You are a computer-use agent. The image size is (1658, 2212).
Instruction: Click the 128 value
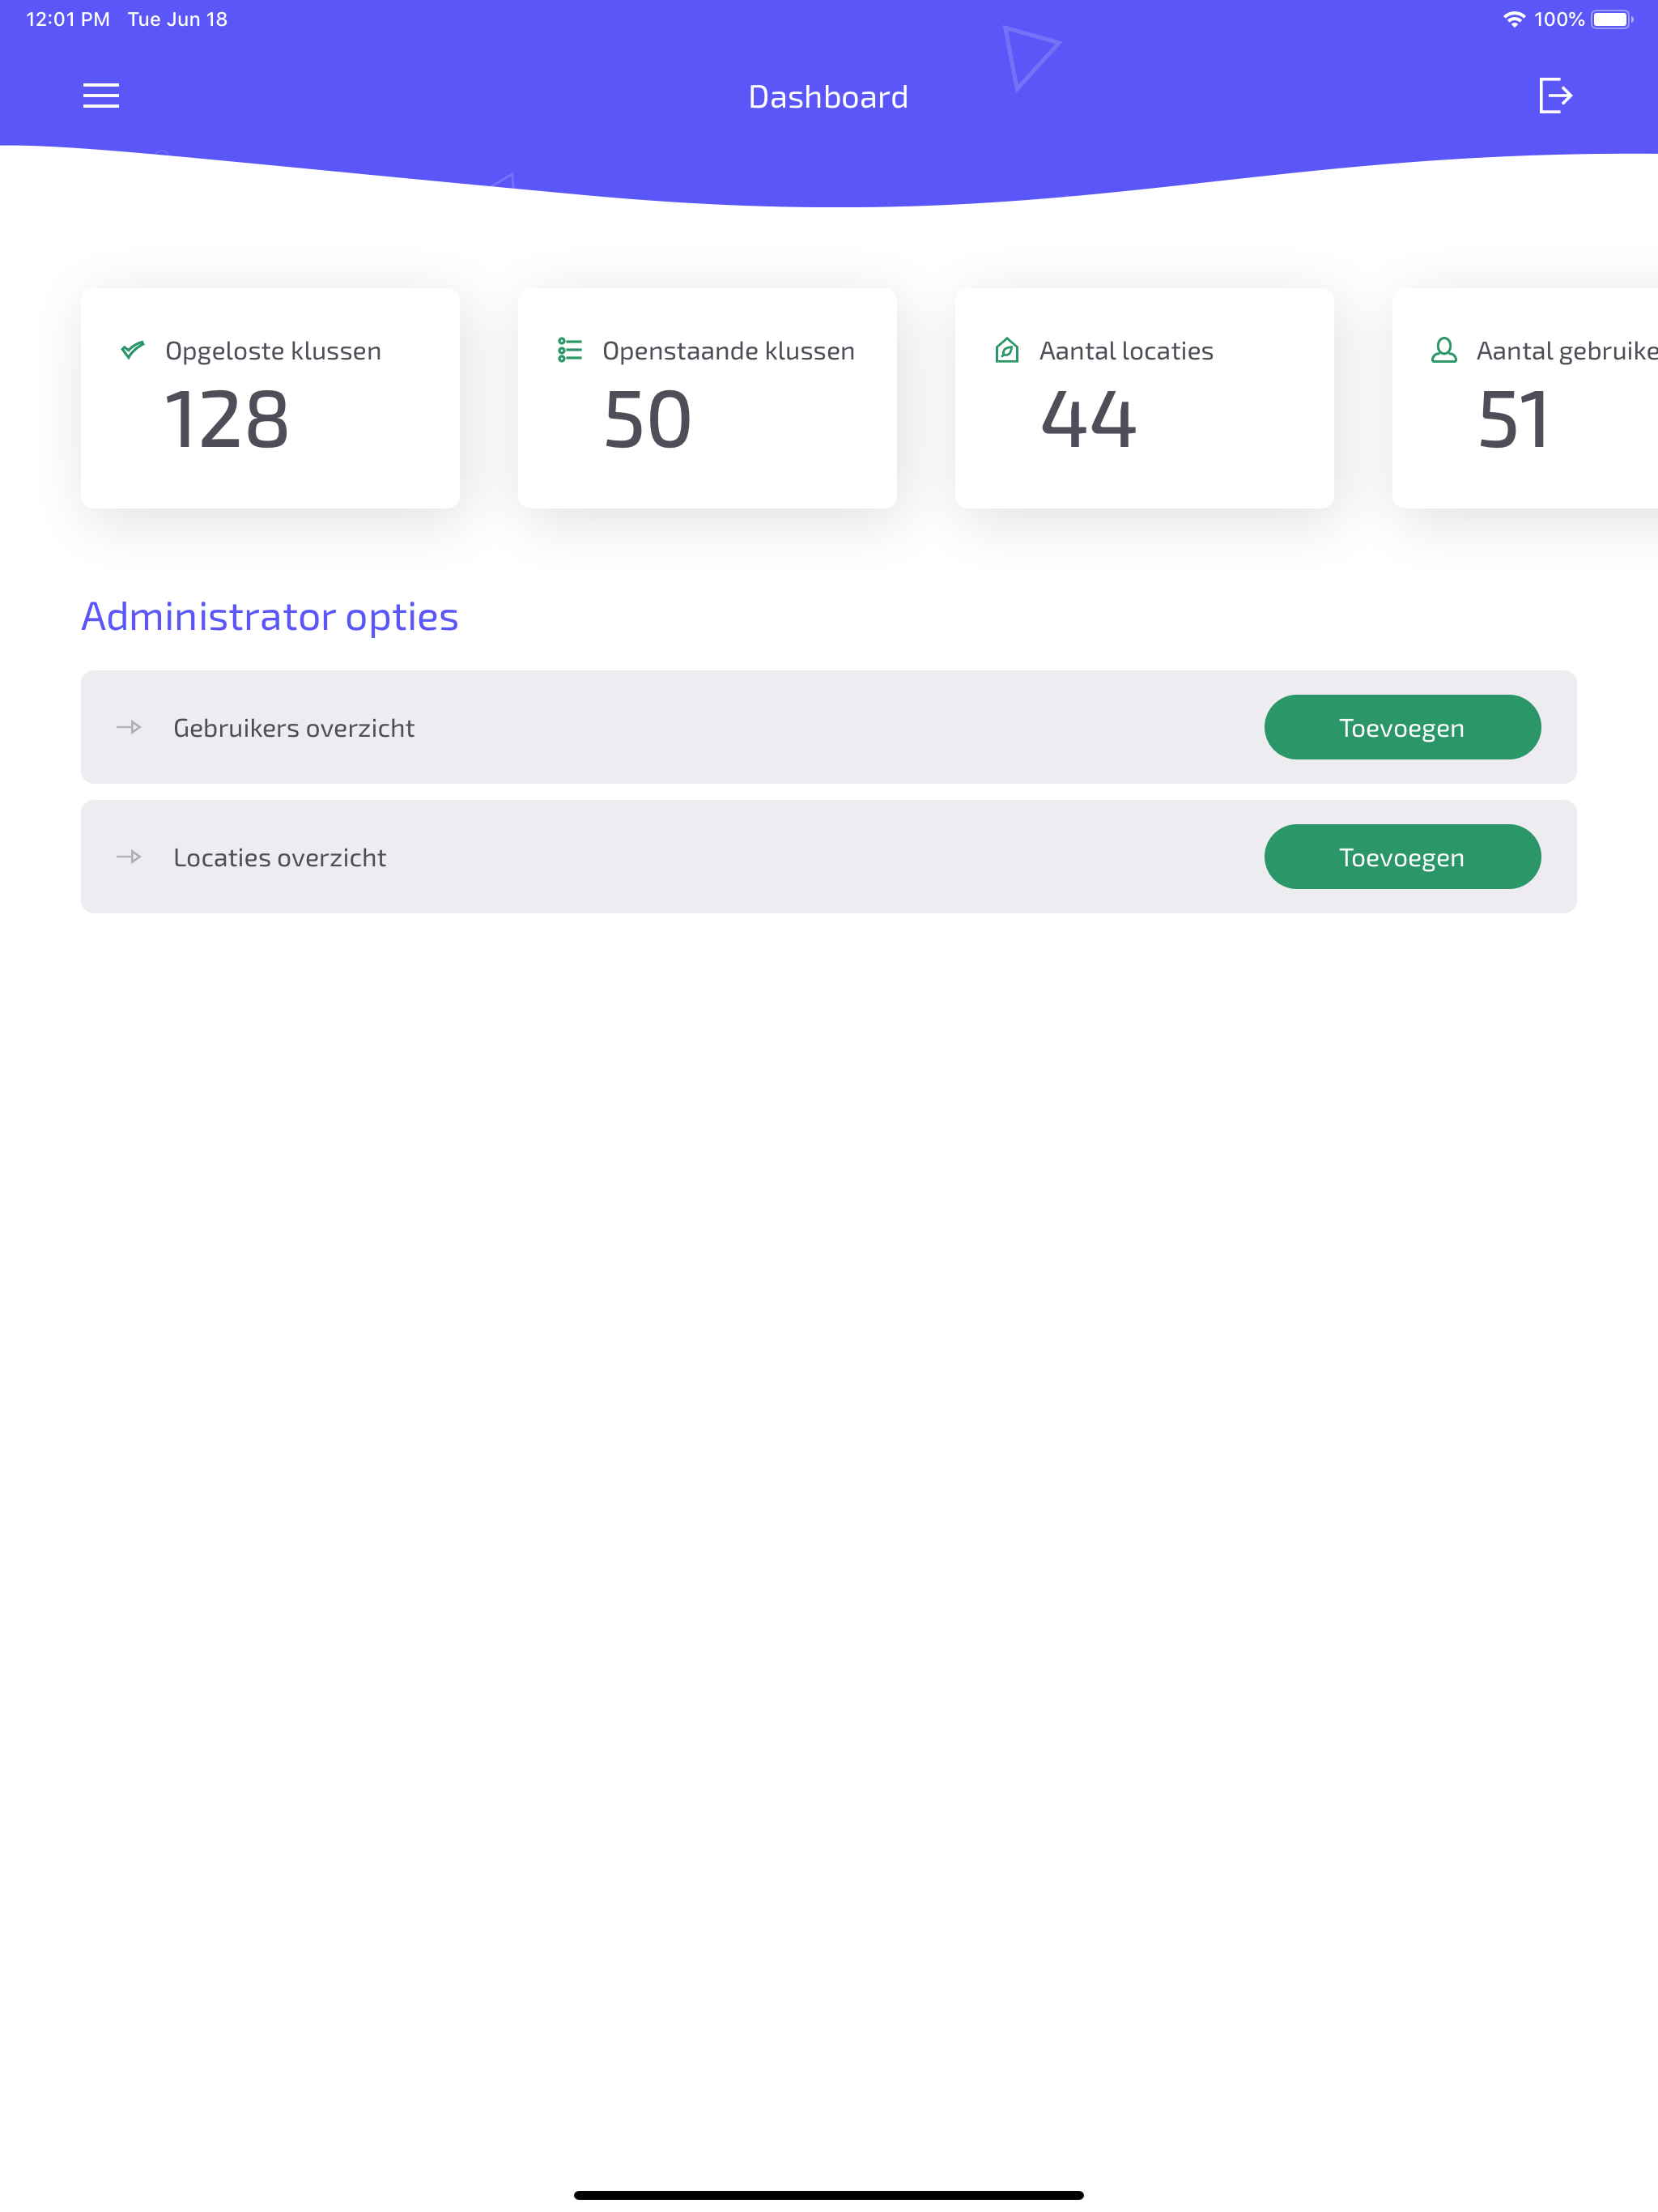pyautogui.click(x=227, y=420)
